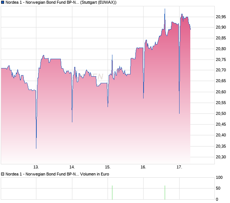Click the 20,35 price axis label
Image resolution: width=230 pixels, height=203 pixels.
pos(221,146)
